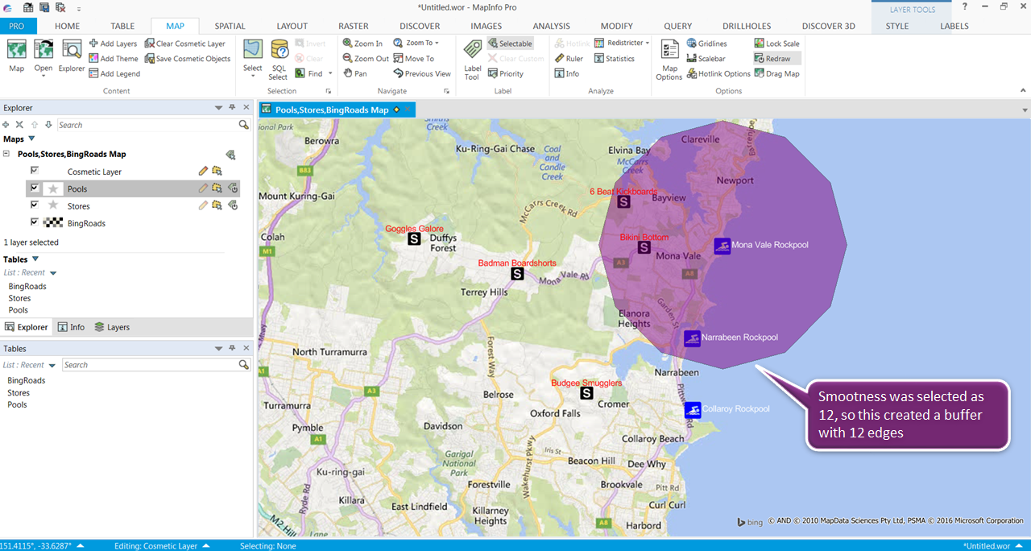Viewport: 1031px width, 551px height.
Task: Switch to Info tab in Explorer panel
Action: [x=71, y=327]
